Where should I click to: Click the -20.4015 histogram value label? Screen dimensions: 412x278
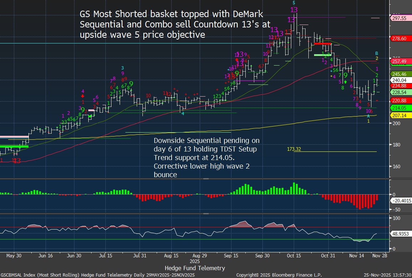401,201
